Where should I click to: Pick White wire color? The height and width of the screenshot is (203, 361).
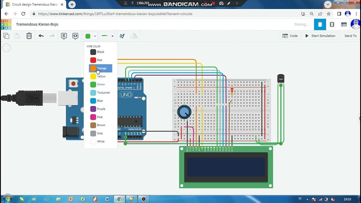pos(101,142)
